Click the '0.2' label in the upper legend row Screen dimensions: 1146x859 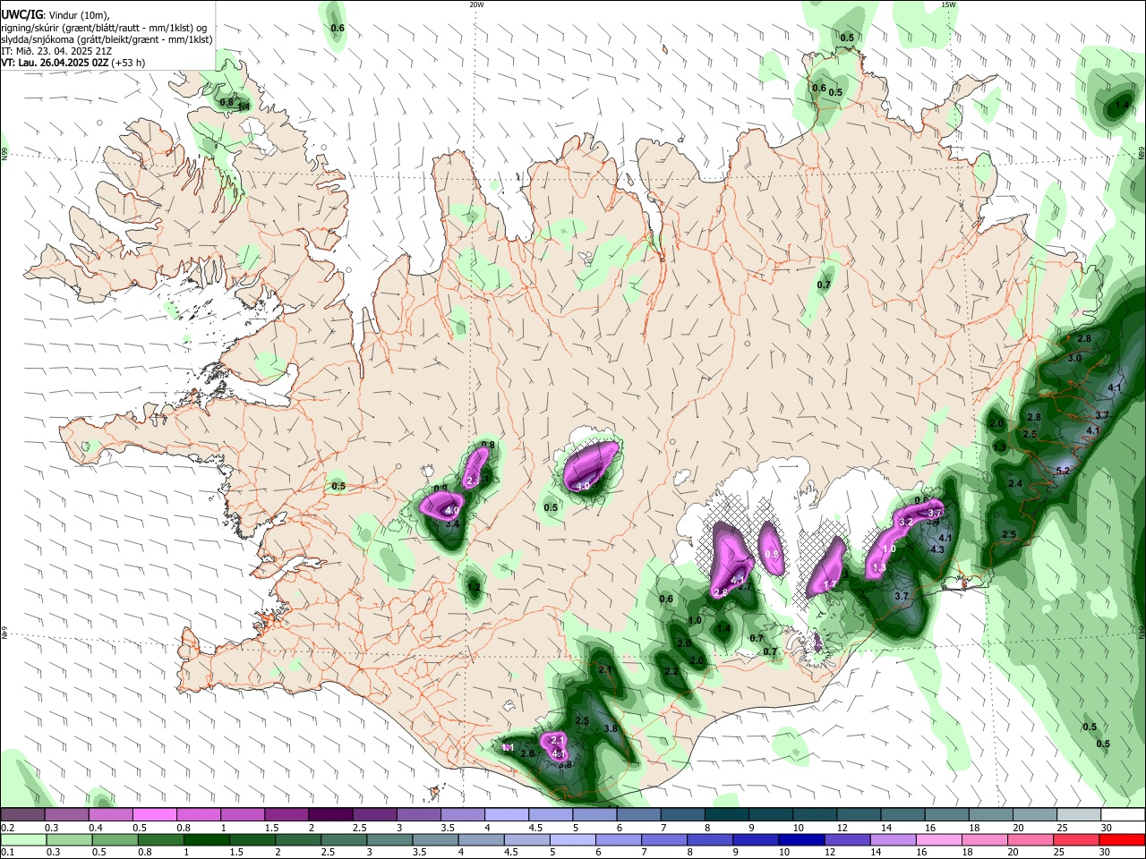(x=8, y=828)
